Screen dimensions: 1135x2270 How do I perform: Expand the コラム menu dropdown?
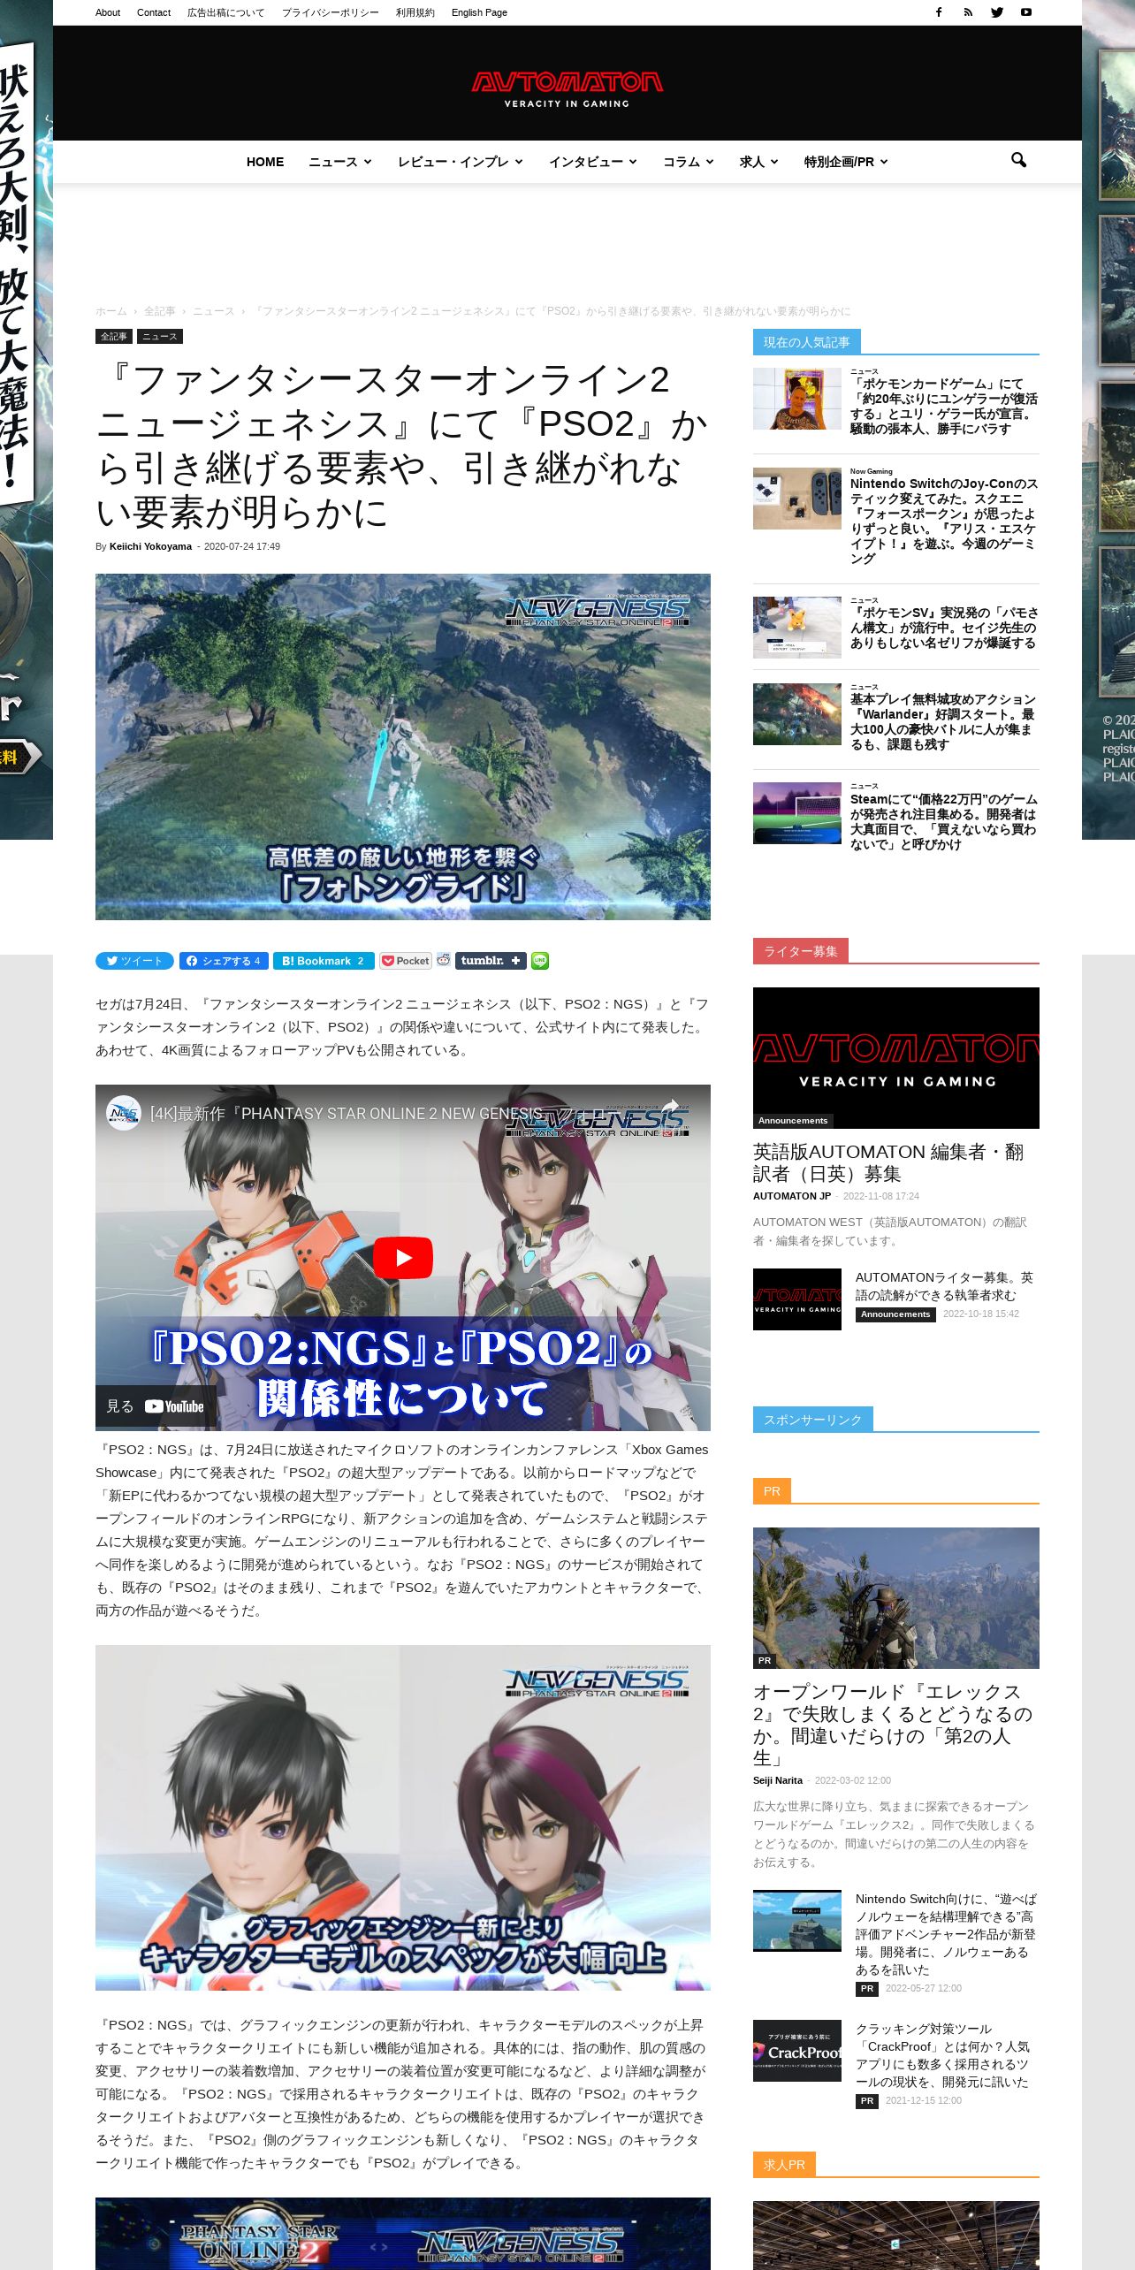pos(689,162)
